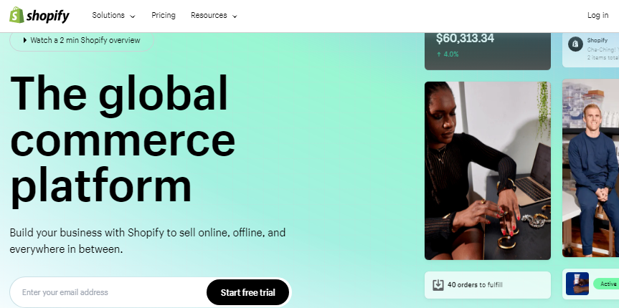Click the green Active status badge
The image size is (619, 308).
606,284
